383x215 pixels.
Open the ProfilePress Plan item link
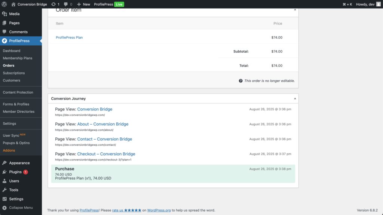69,38
